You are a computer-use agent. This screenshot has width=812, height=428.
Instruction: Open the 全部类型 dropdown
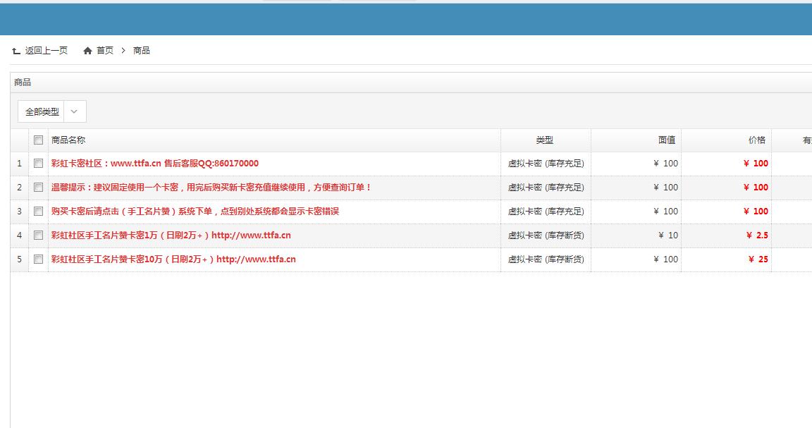51,111
